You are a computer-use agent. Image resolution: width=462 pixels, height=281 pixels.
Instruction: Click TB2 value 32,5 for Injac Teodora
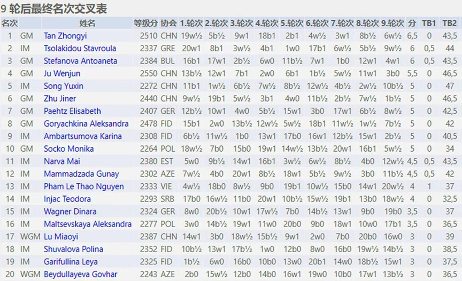click(450, 199)
